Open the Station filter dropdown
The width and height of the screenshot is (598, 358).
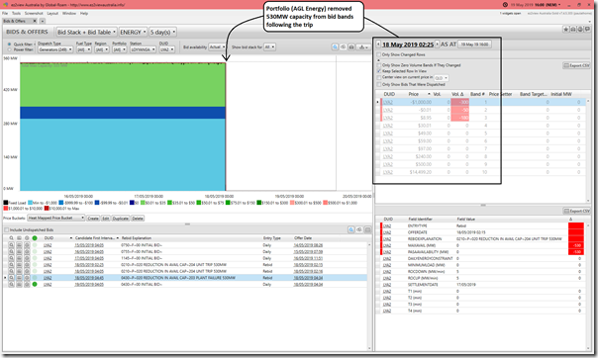click(143, 49)
